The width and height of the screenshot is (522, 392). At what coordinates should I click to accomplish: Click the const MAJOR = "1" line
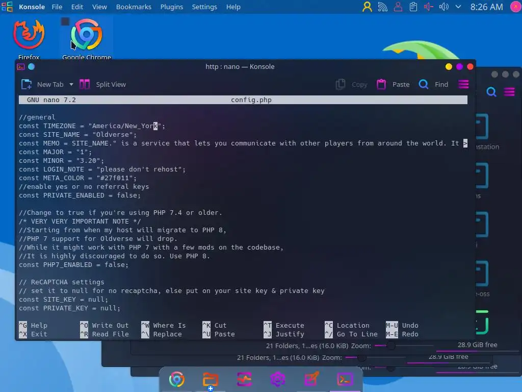pos(55,152)
